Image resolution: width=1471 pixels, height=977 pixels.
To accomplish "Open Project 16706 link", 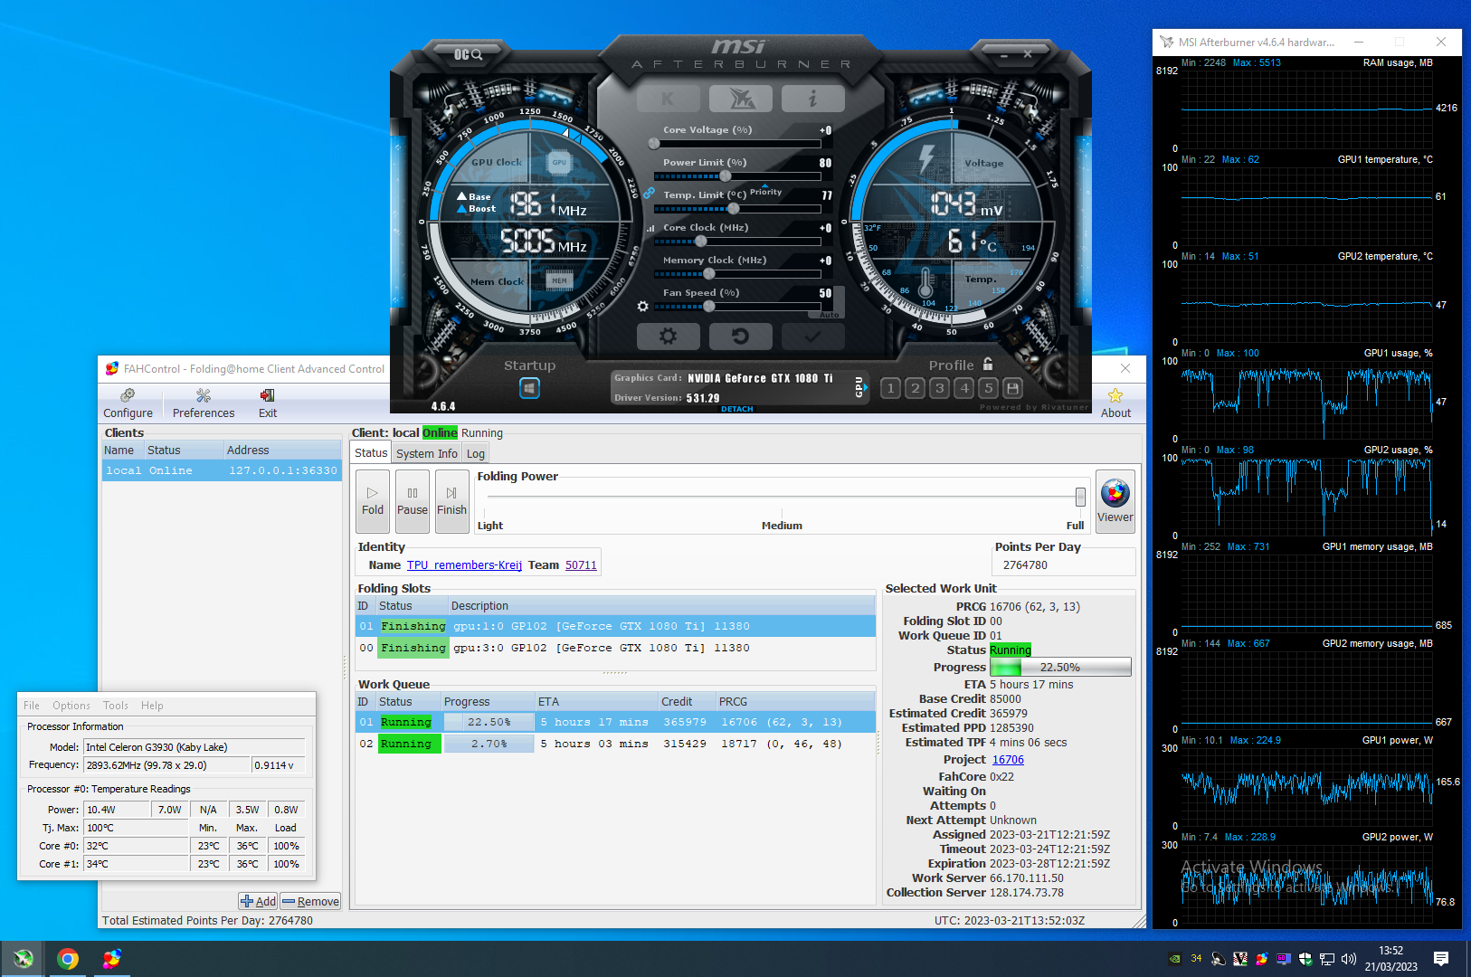I will (x=1008, y=760).
